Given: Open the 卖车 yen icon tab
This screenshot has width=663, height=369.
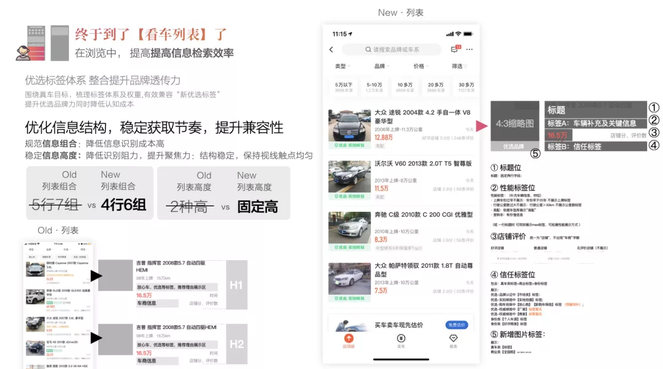Looking at the screenshot, I should tap(401, 340).
